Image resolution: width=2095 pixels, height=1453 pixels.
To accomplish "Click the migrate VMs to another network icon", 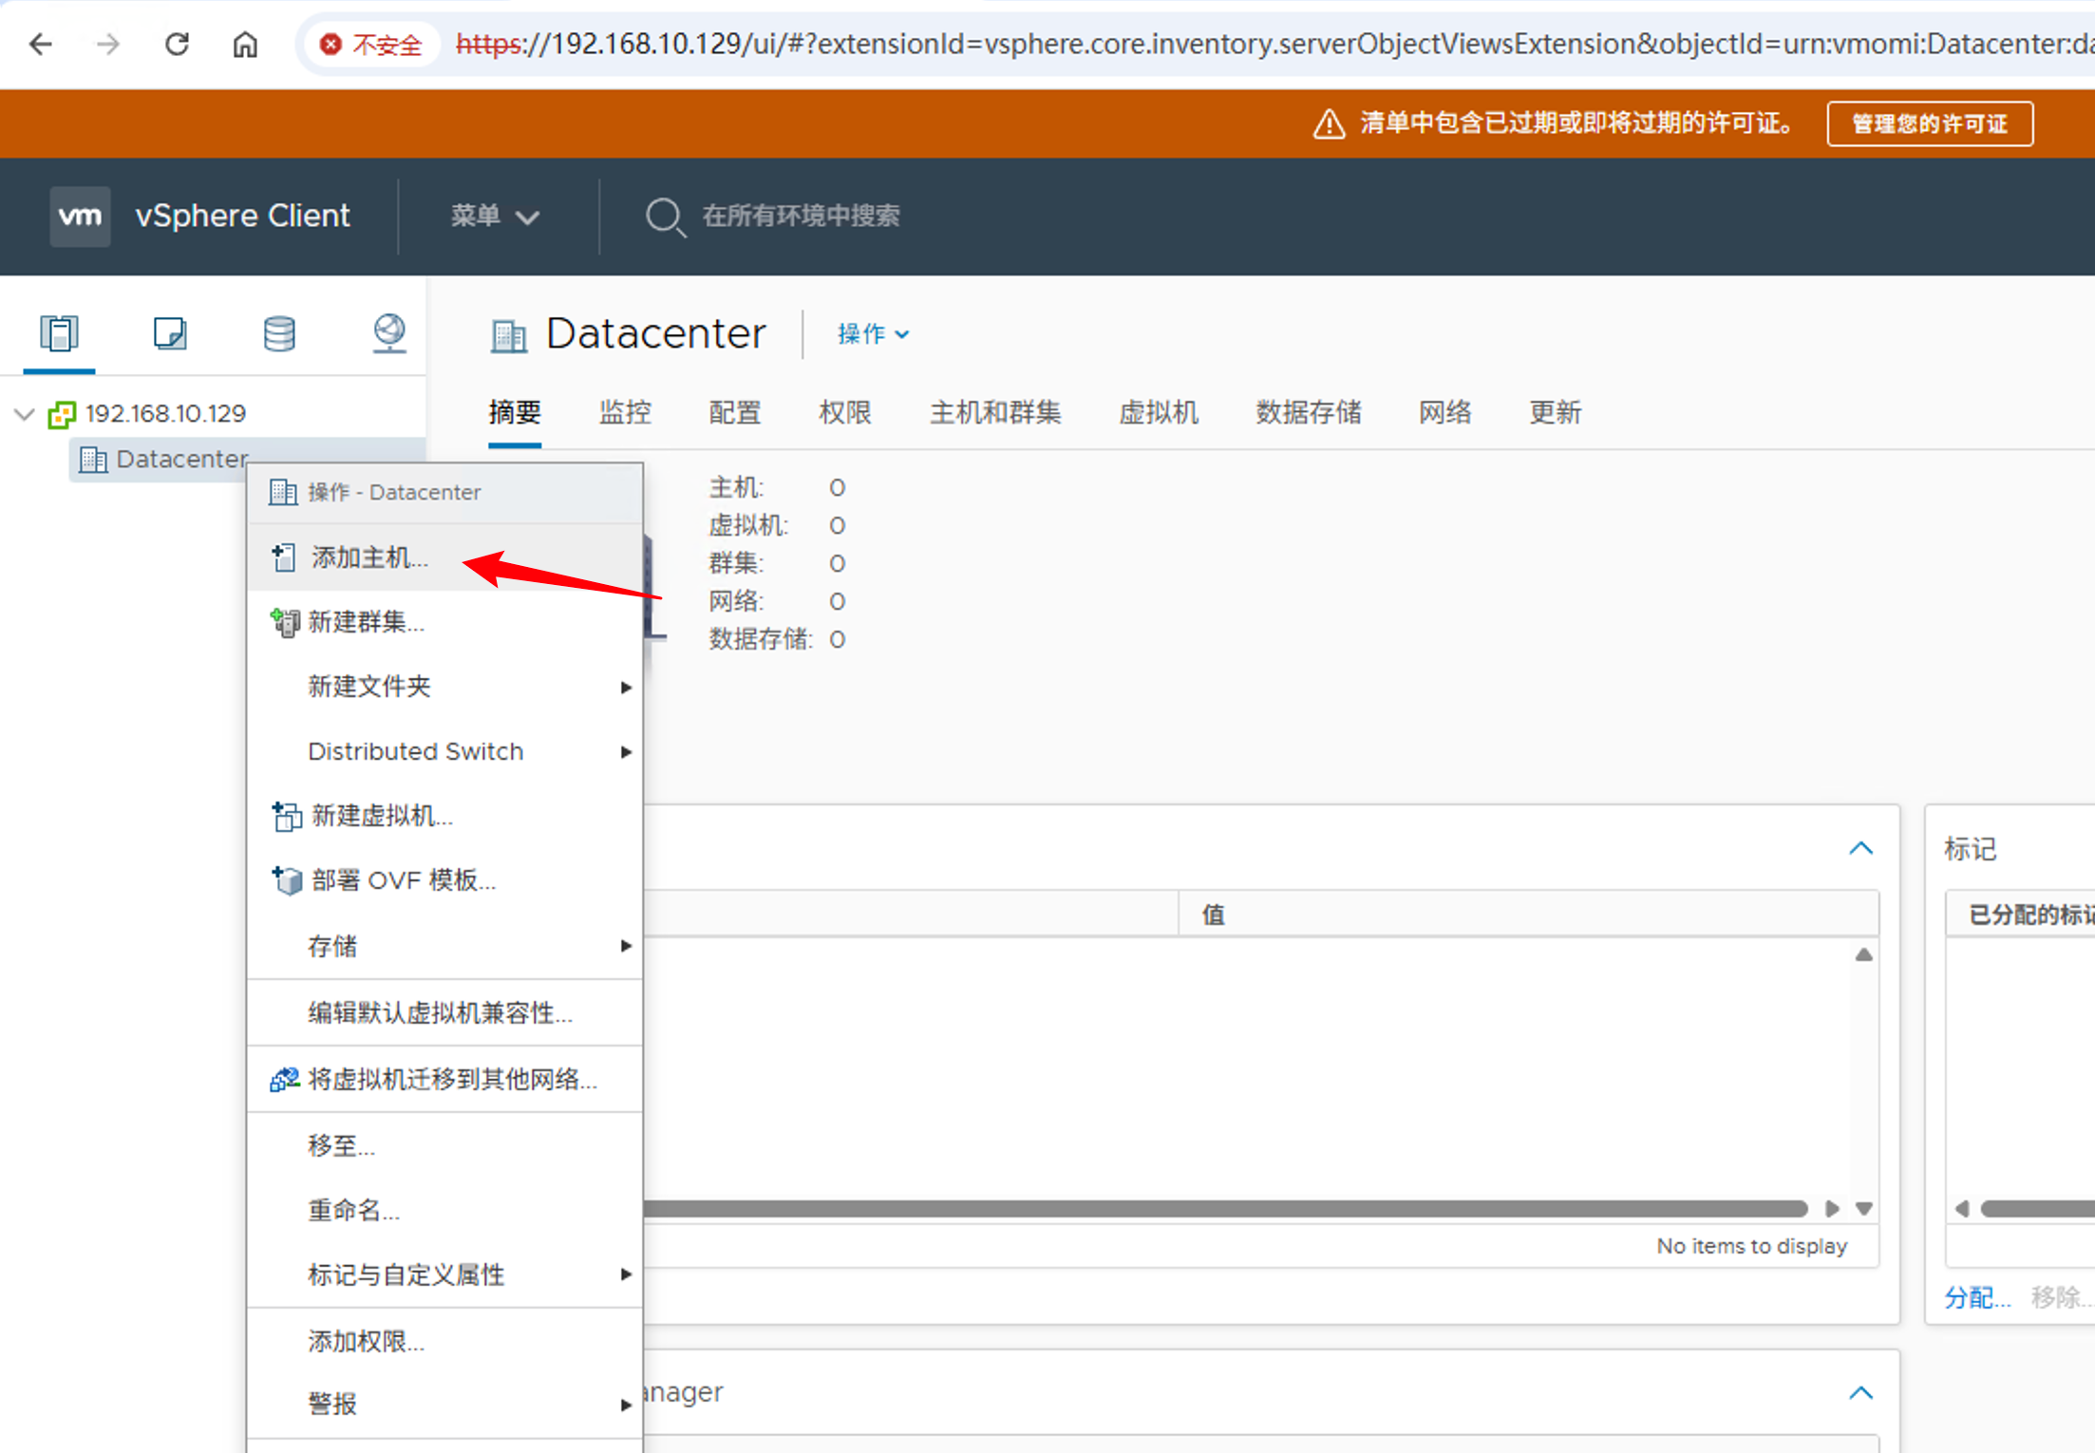I will click(285, 1080).
